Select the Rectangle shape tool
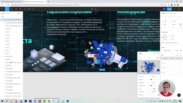The width and height of the screenshot is (183, 103). (16, 9)
